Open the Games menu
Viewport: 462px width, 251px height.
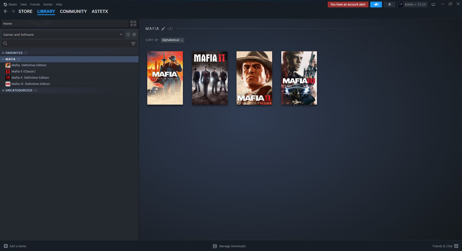(48, 4)
